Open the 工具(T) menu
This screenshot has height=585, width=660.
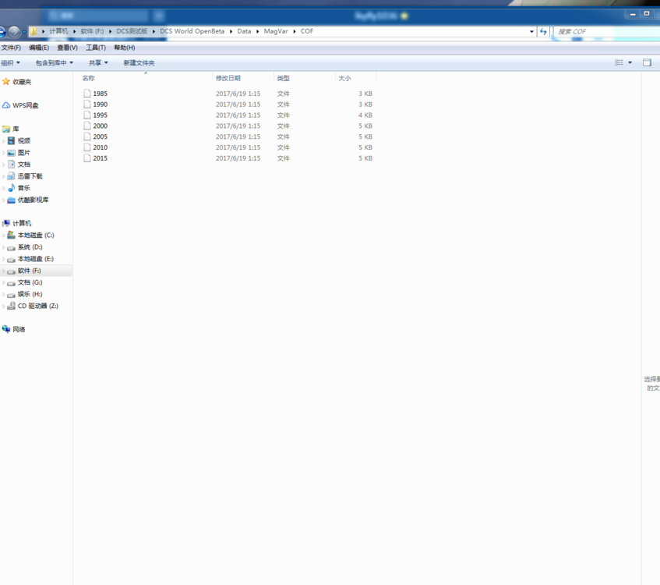pyautogui.click(x=96, y=48)
